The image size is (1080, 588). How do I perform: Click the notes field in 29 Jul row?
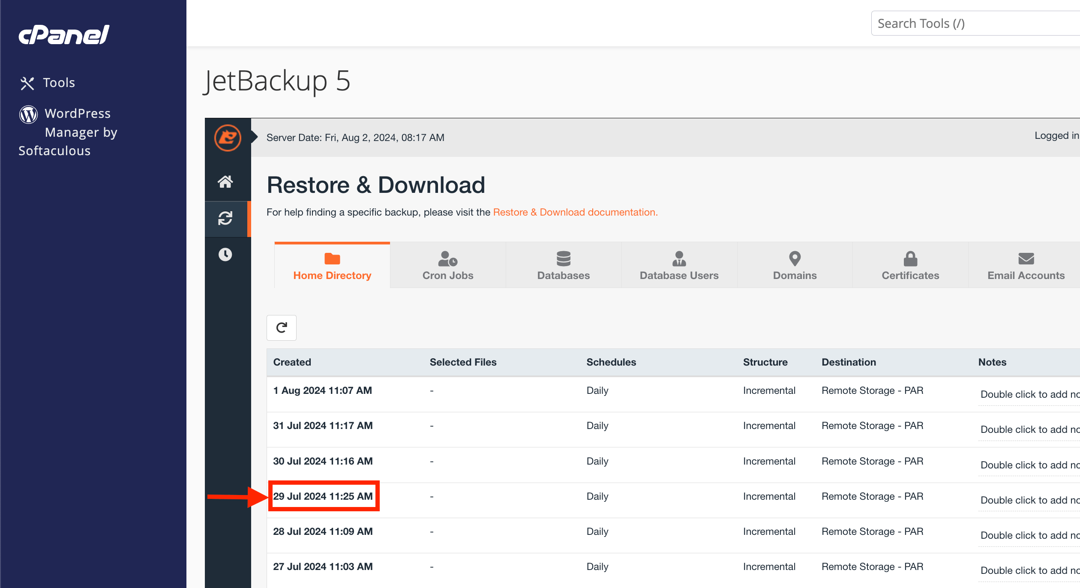1029,500
